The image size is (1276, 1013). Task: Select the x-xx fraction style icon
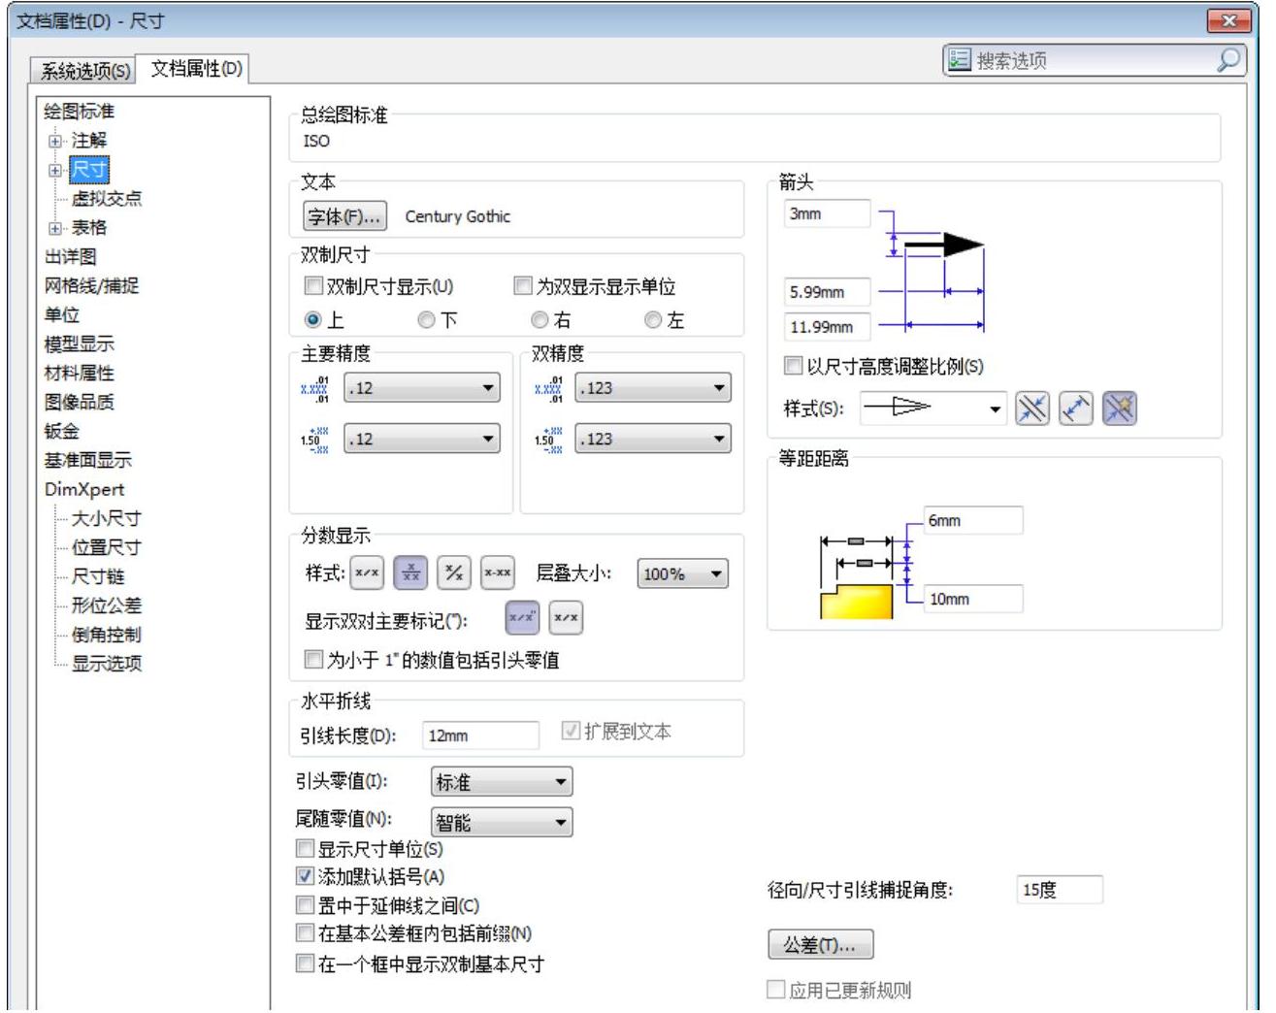pos(497,573)
